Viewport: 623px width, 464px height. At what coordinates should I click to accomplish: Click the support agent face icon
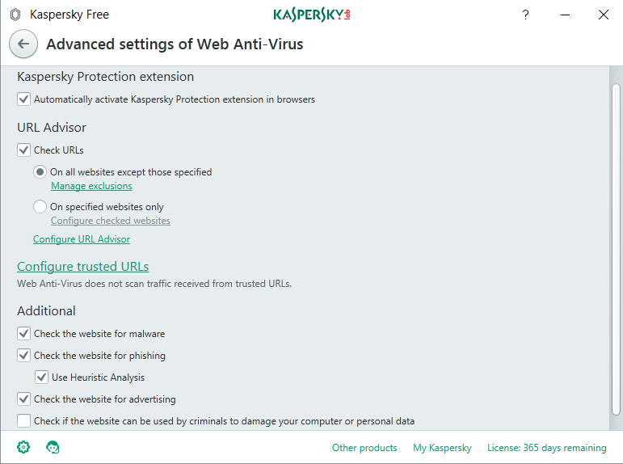53,447
